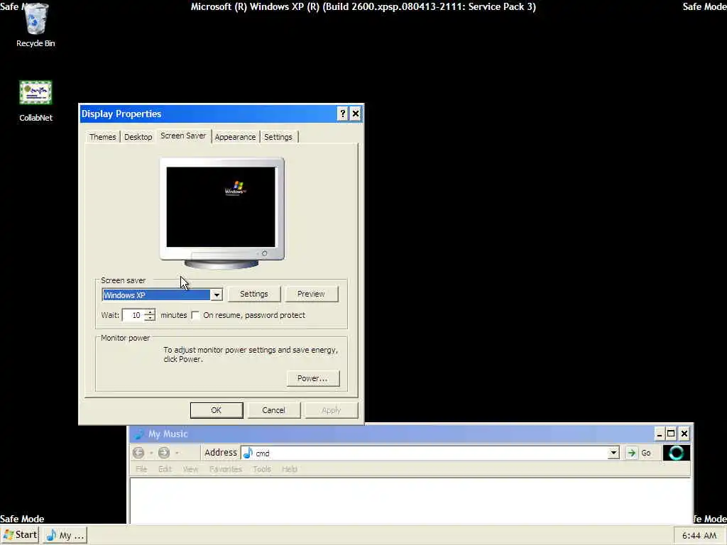
Task: Increase wait minutes with up spinner arrow
Action: click(x=149, y=312)
